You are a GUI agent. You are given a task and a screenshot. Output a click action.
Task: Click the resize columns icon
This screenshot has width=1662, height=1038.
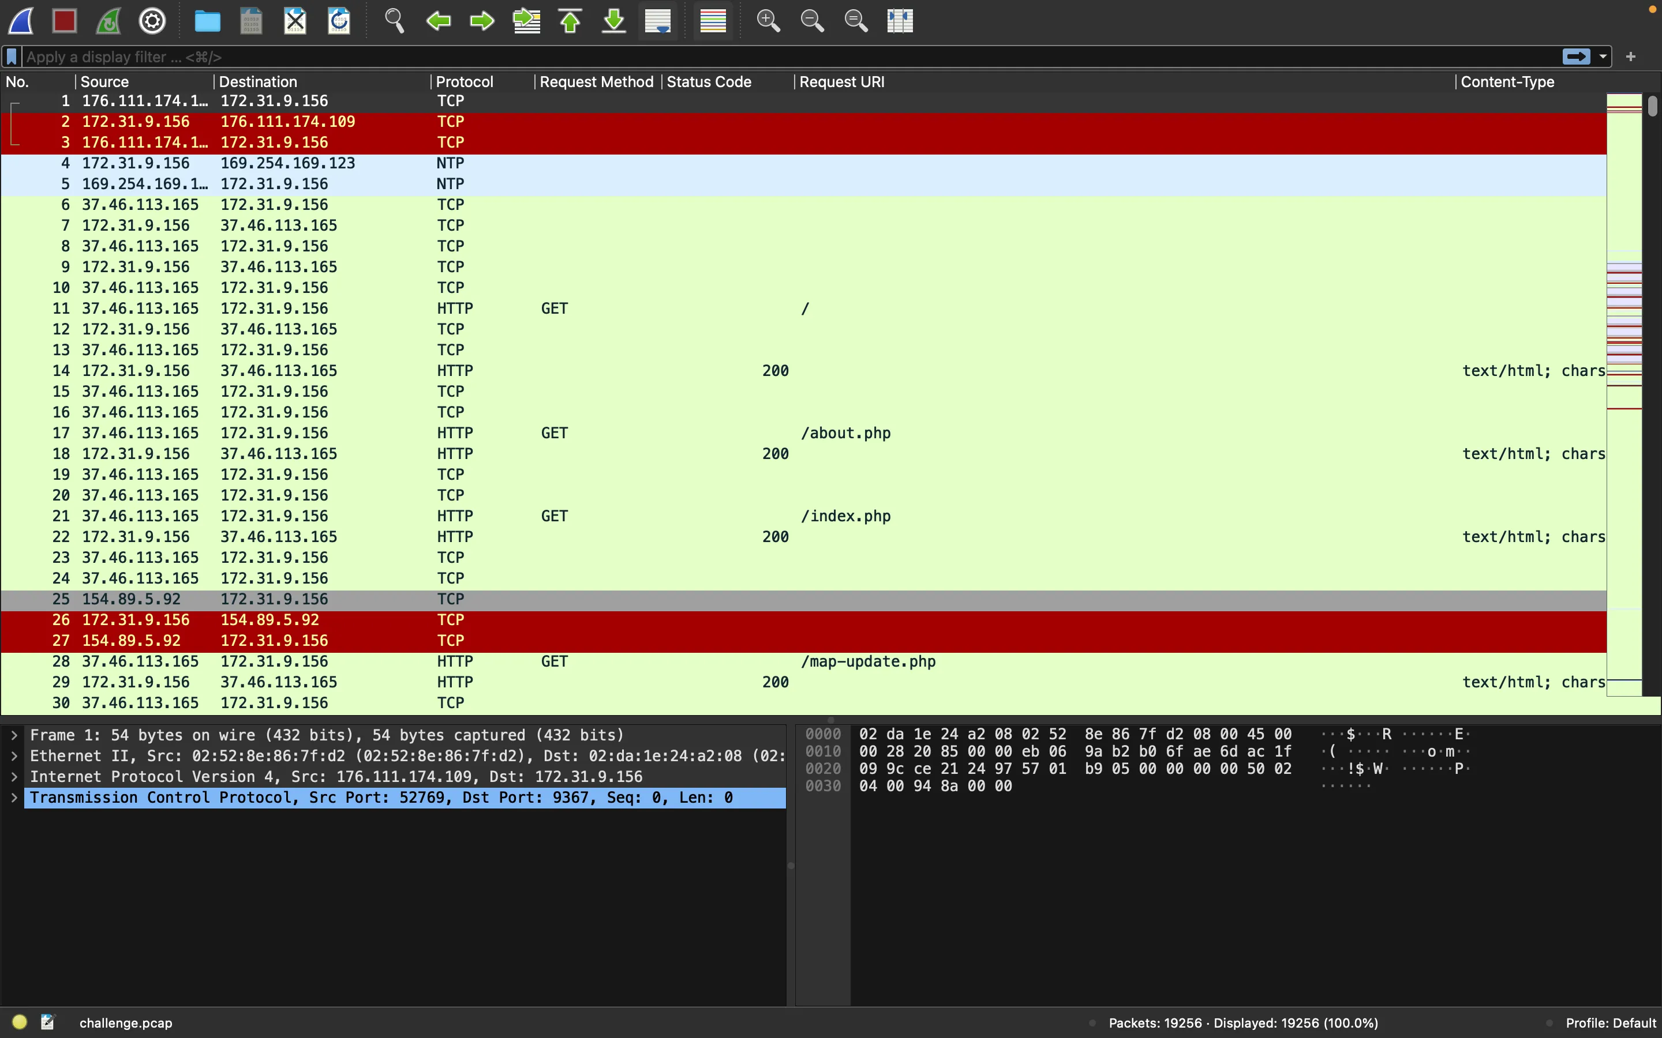(900, 21)
